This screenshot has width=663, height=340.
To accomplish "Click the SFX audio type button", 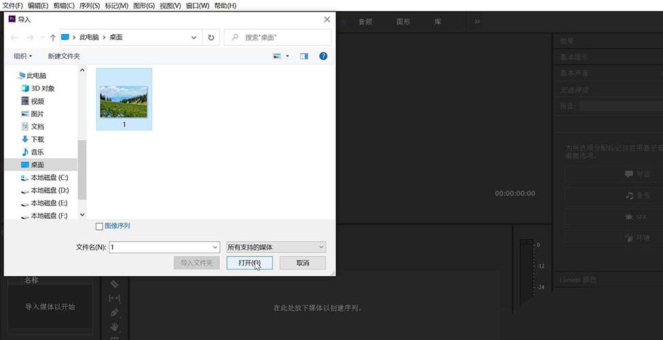I will tap(614, 217).
